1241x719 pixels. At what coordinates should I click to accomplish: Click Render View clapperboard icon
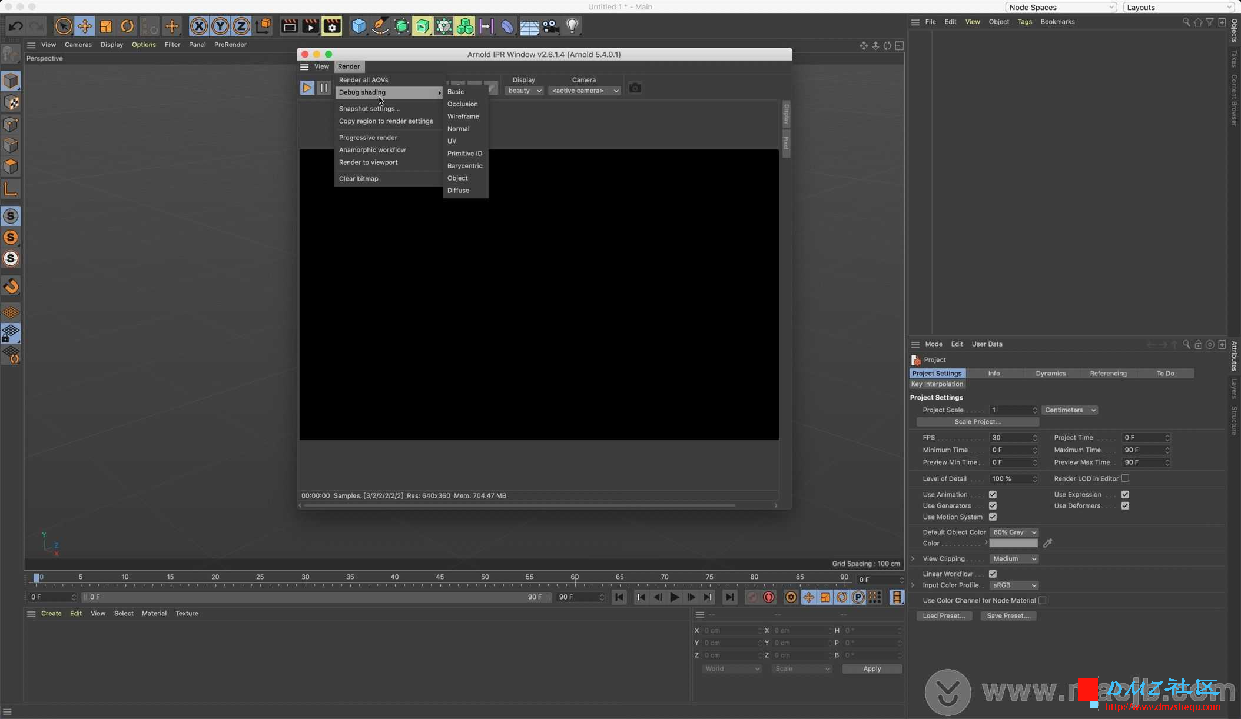pyautogui.click(x=289, y=26)
